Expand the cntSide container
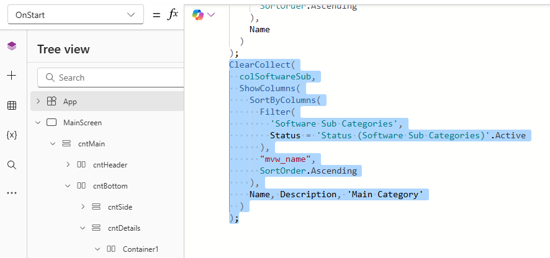 point(83,207)
